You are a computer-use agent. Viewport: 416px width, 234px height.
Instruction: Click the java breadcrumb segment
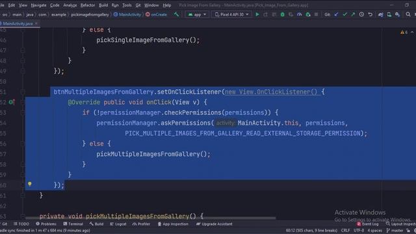[x=30, y=14]
